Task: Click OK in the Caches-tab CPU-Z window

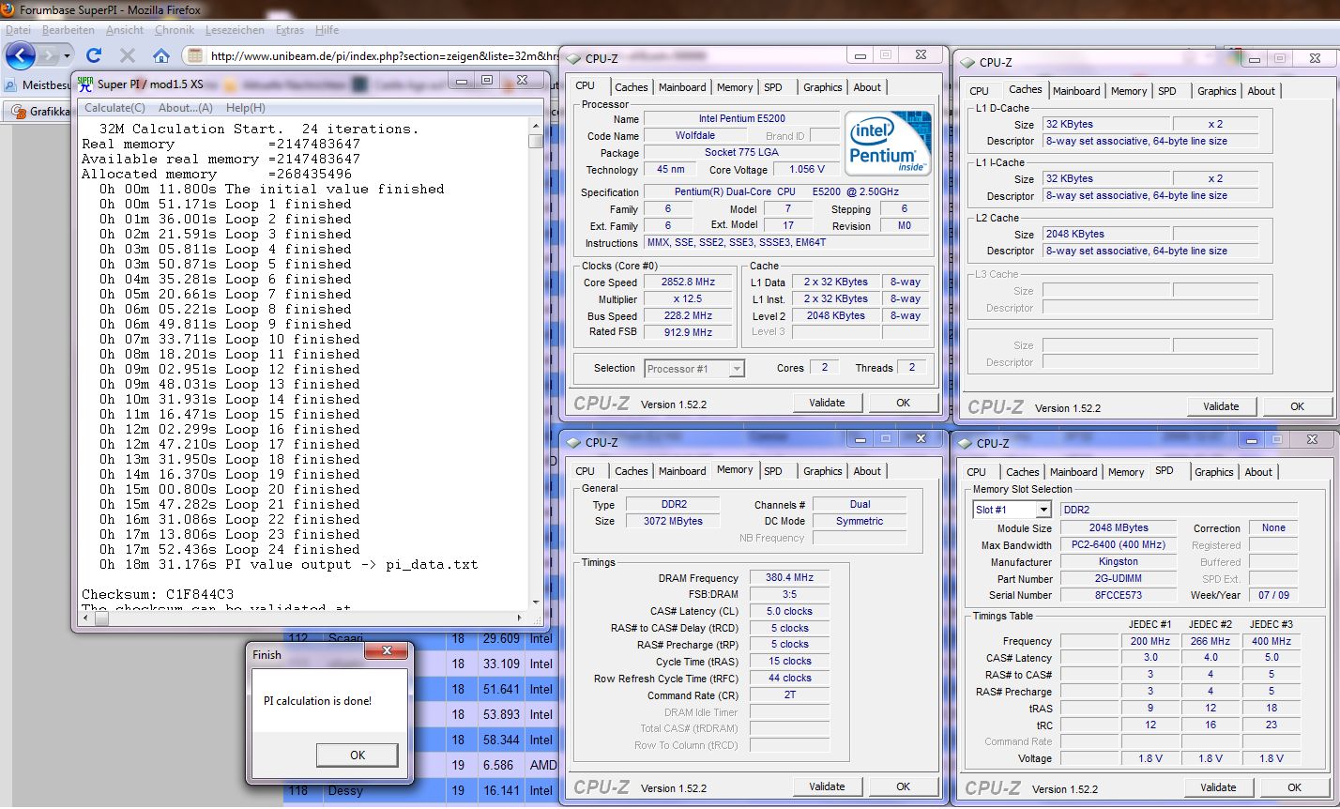Action: pyautogui.click(x=1297, y=406)
